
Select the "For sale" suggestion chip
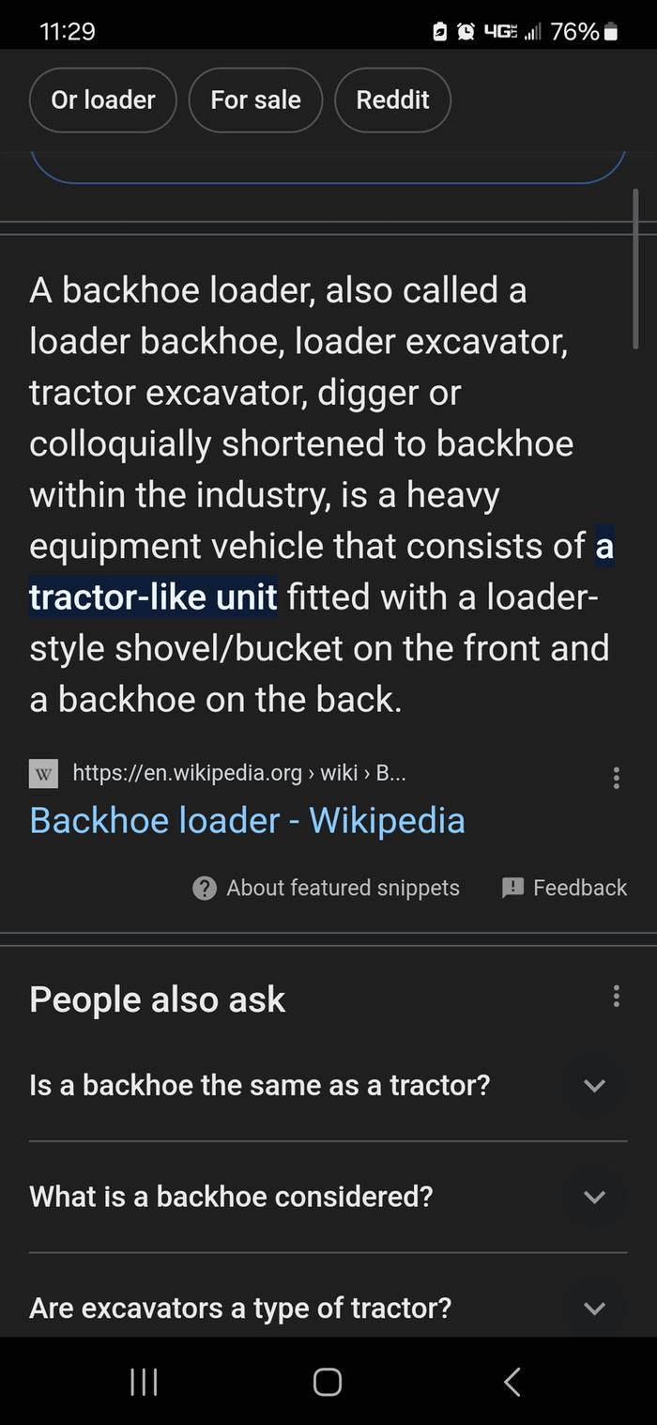[x=255, y=100]
